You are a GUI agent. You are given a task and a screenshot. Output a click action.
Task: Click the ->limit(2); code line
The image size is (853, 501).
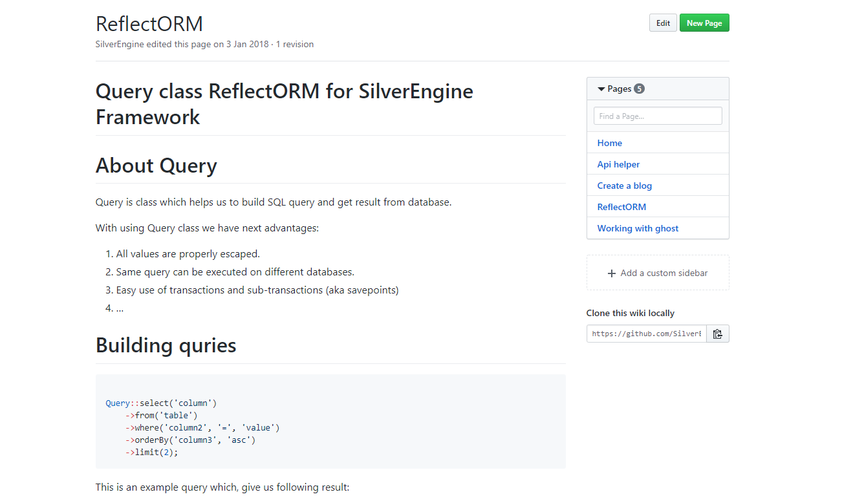click(x=152, y=452)
